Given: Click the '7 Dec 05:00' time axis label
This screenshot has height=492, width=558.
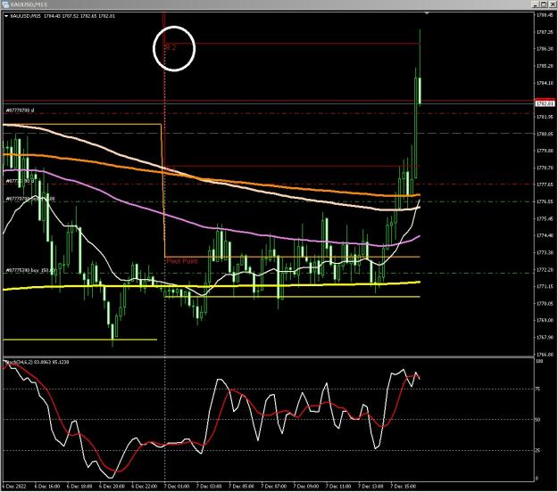Looking at the screenshot, I should pos(241,486).
